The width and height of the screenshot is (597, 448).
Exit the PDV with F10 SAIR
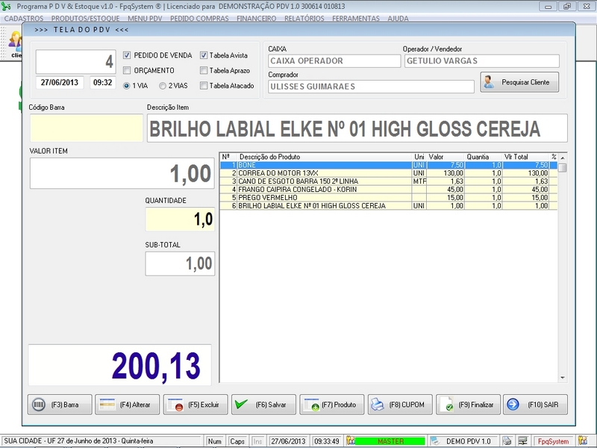pos(535,405)
